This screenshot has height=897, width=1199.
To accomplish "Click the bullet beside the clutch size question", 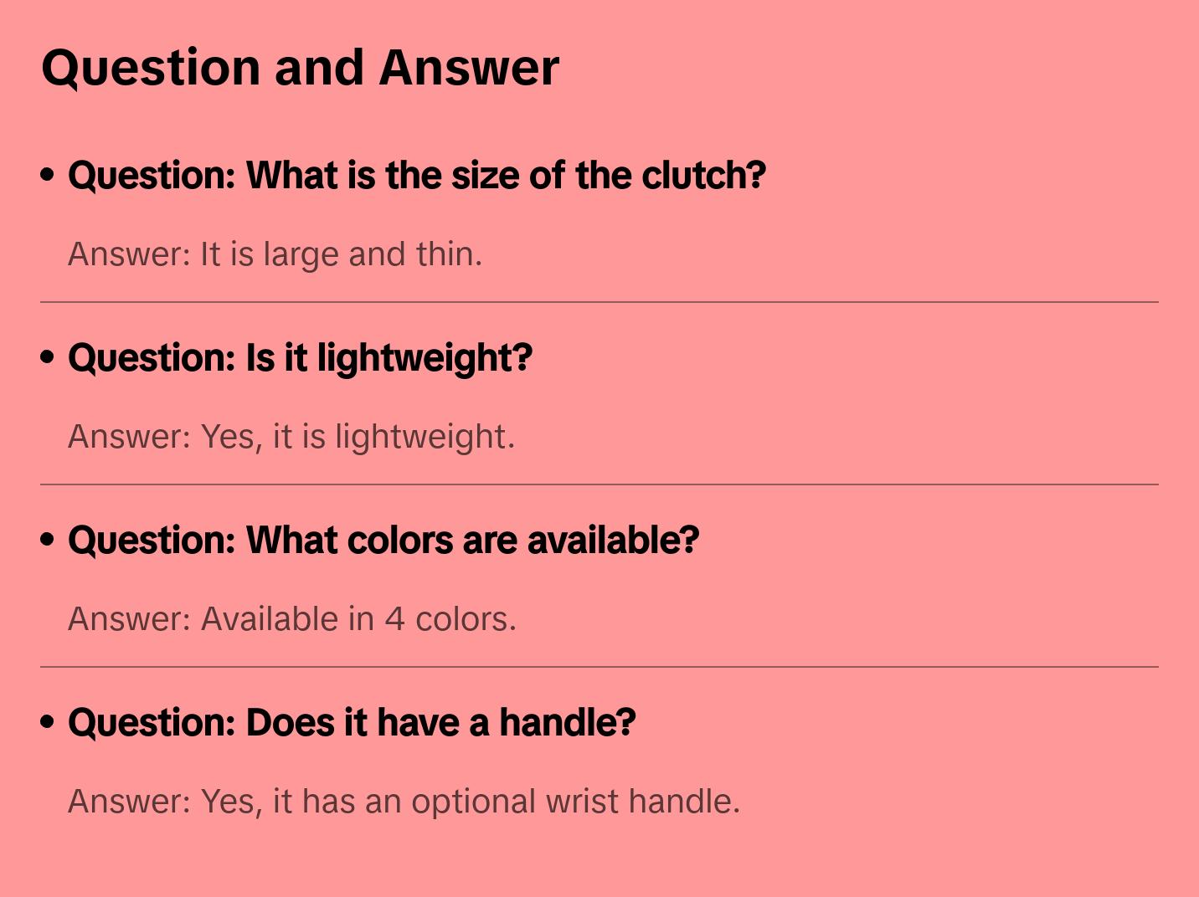I will 48,175.
